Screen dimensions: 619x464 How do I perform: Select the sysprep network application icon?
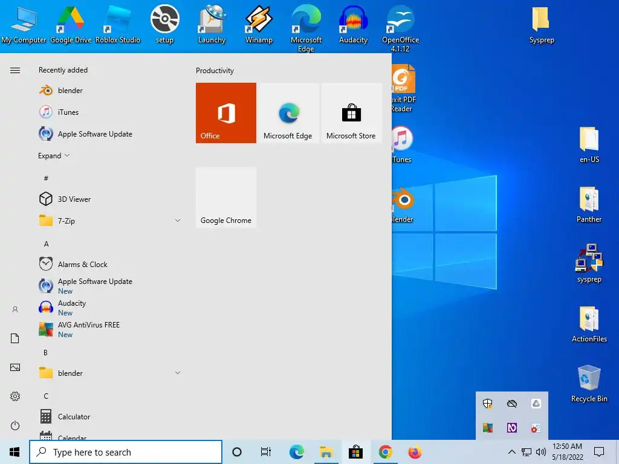pos(589,263)
